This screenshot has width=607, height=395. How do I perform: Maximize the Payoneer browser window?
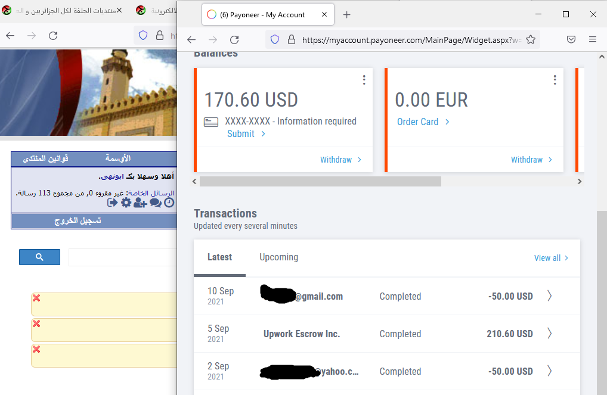click(x=566, y=14)
